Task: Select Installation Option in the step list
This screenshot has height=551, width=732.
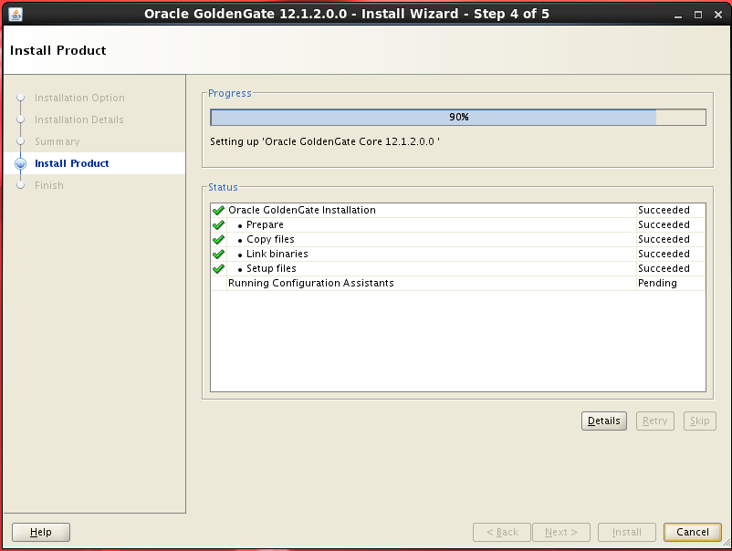Action: point(79,98)
